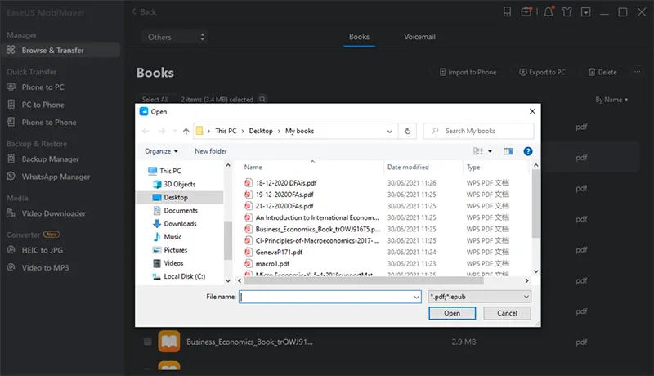
Task: Click the back arrow in Open dialog
Action: coord(146,132)
